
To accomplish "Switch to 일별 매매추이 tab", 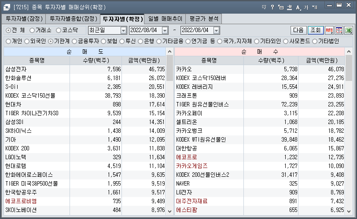I will point(165,18).
